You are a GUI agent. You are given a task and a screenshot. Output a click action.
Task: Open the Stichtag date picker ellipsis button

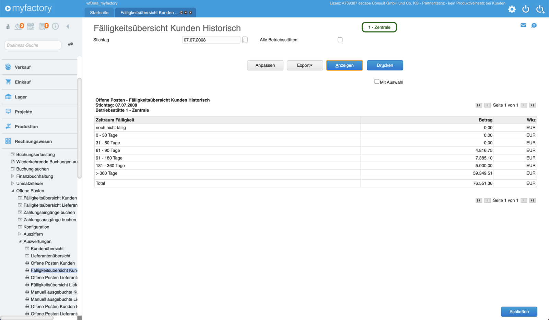pyautogui.click(x=245, y=40)
